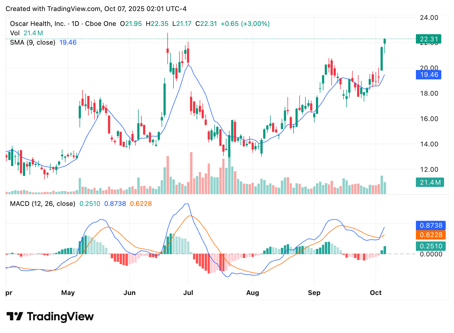Click the blue "19.46" SMA price axis tag
The image size is (454, 333).
coord(429,75)
